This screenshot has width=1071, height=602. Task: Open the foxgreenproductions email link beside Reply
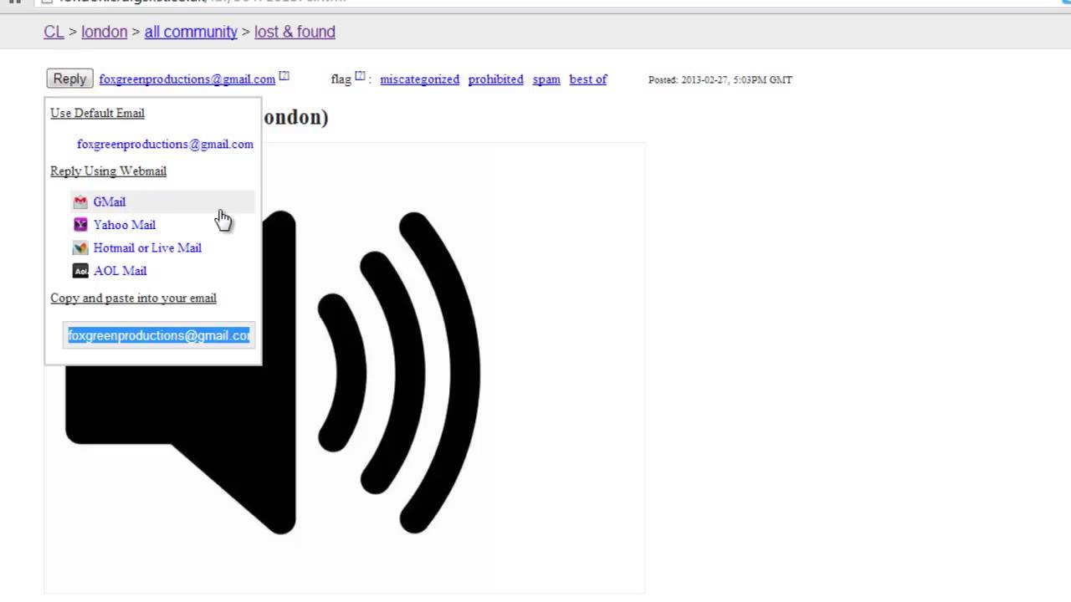pyautogui.click(x=187, y=79)
